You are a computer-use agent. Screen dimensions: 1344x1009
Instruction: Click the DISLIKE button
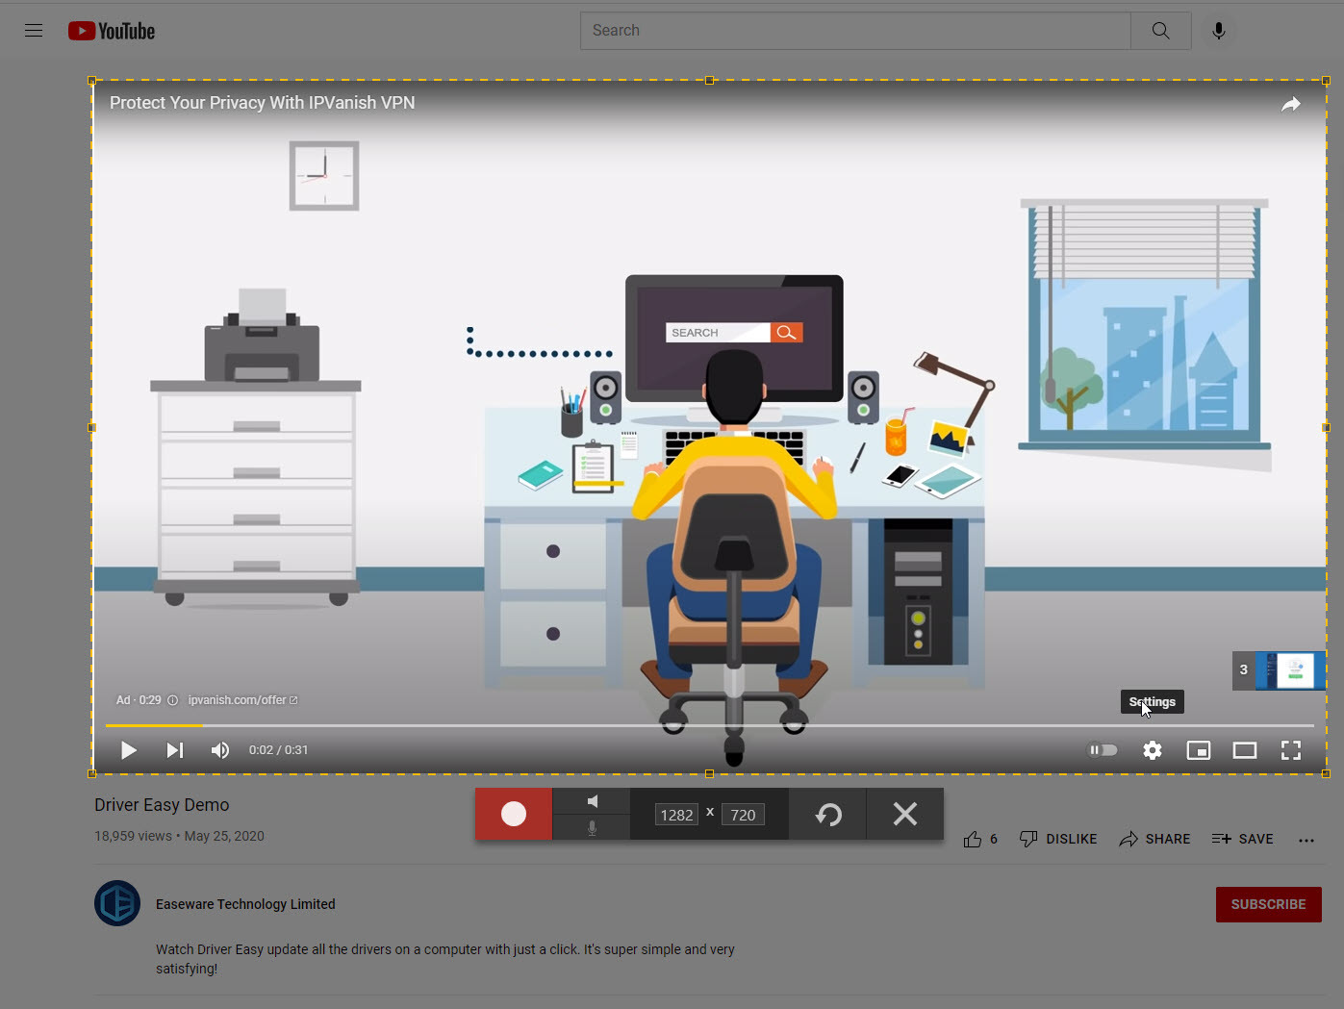pyautogui.click(x=1058, y=839)
